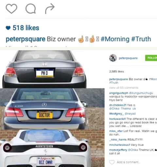Open angelgustaph's profile from the comments
The width and height of the screenshot is (157, 167).
coord(118,93)
